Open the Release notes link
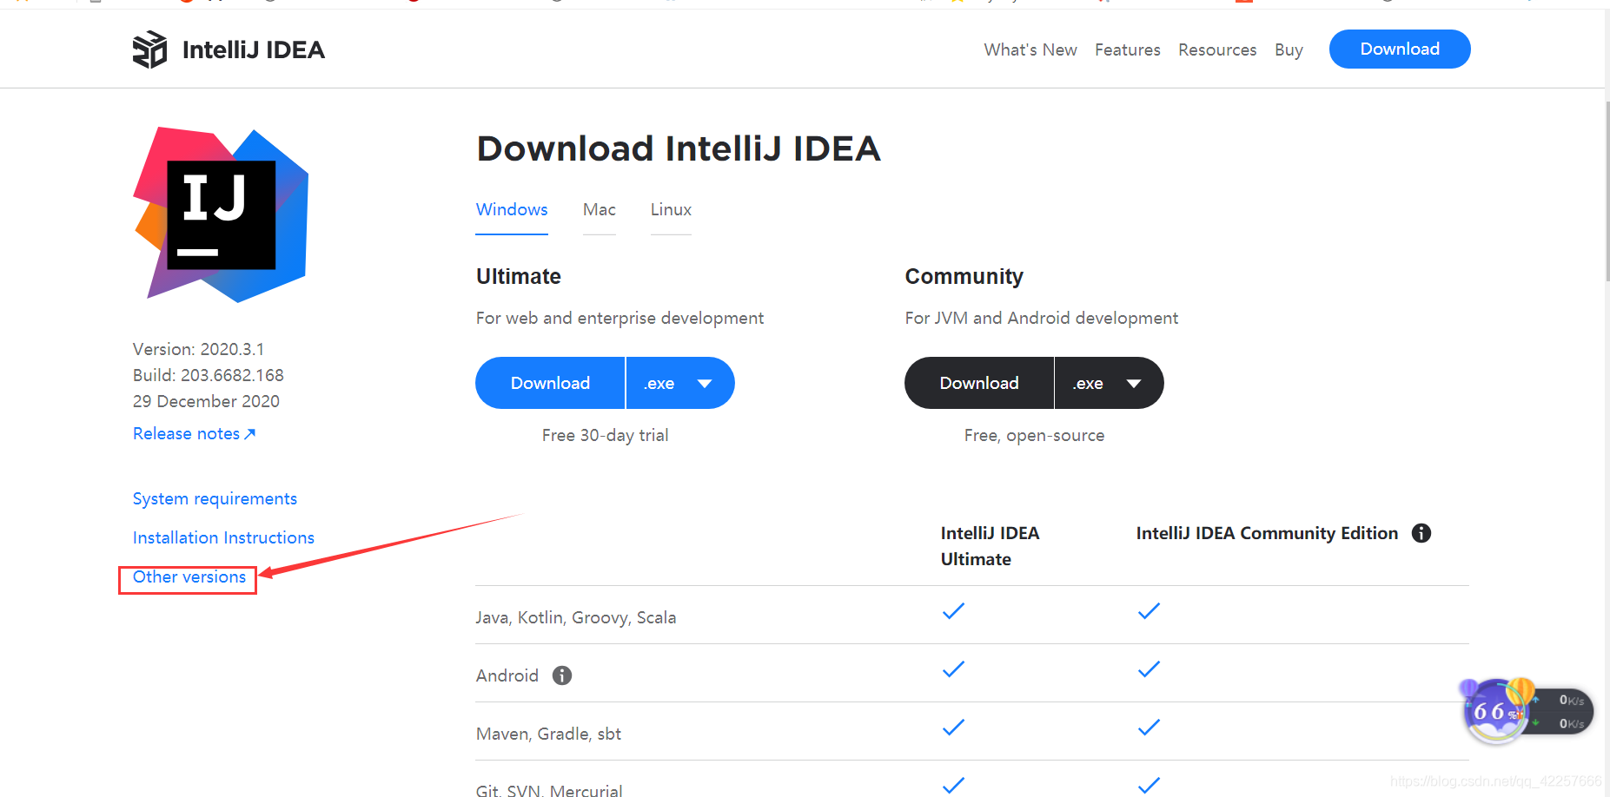The width and height of the screenshot is (1610, 797). pyautogui.click(x=194, y=433)
